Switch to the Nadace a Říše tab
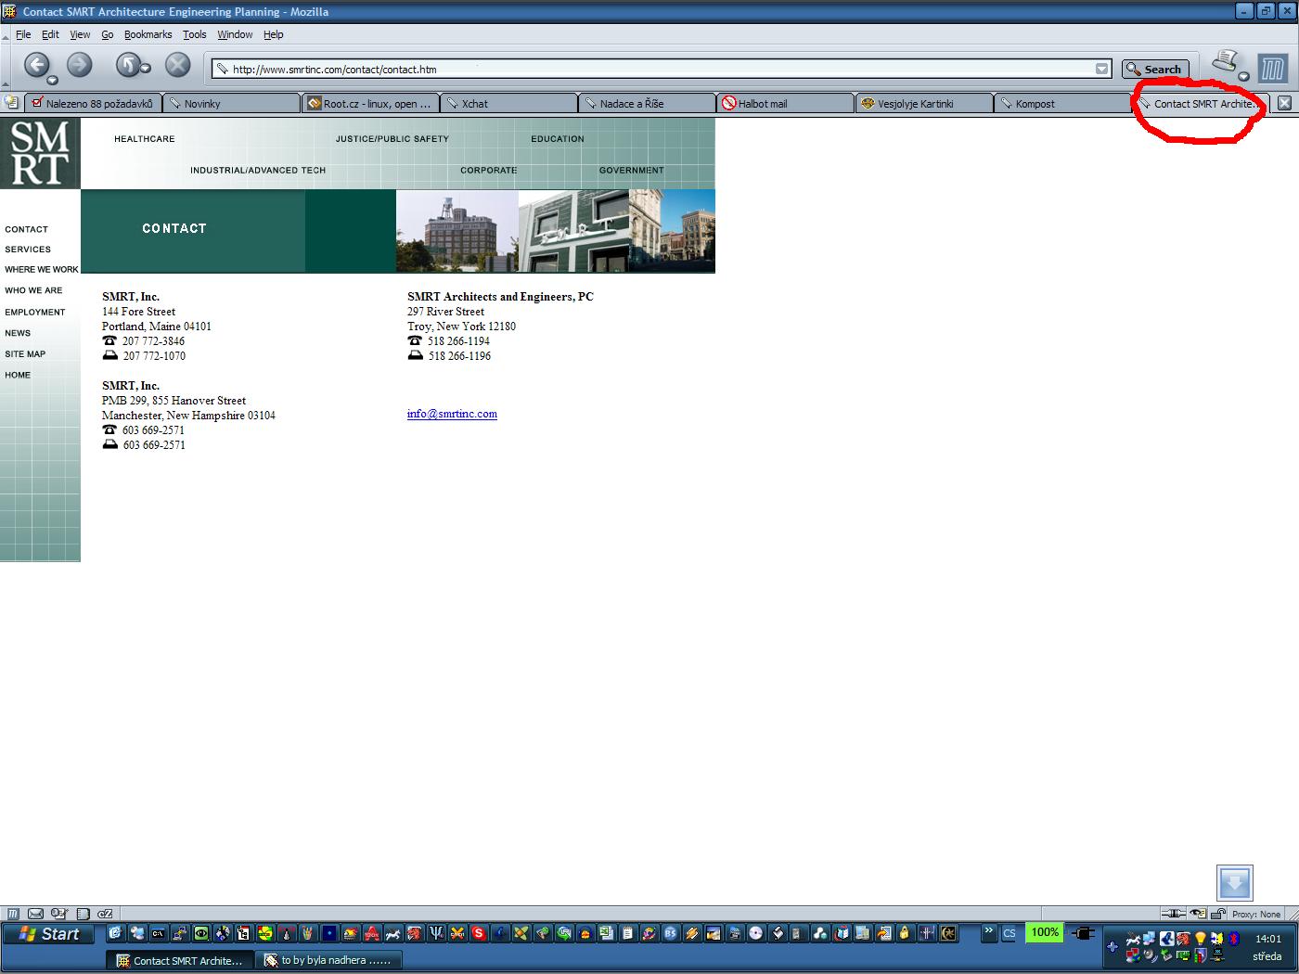 [647, 104]
